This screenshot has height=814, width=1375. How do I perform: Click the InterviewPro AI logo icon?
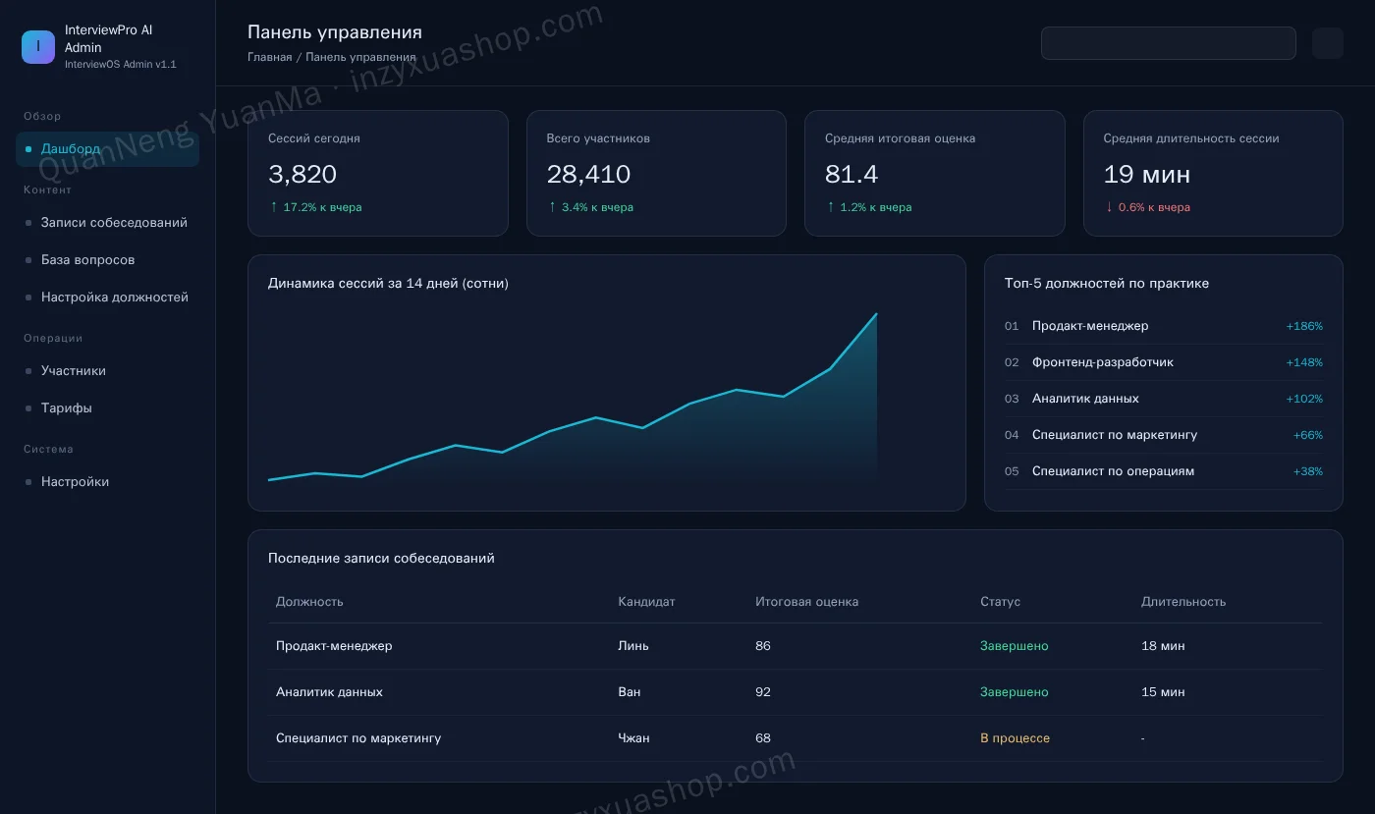(x=38, y=46)
